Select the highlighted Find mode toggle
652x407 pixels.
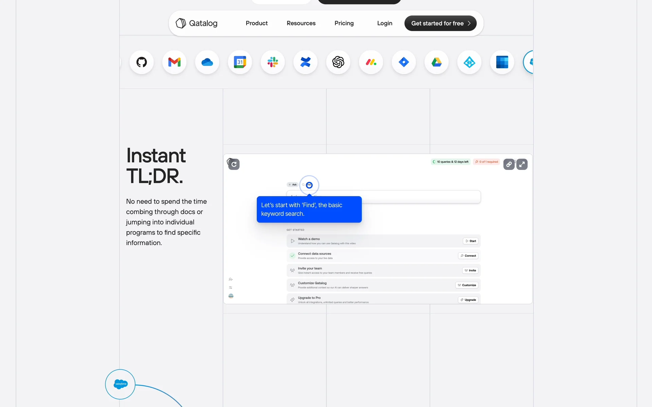pos(309,185)
